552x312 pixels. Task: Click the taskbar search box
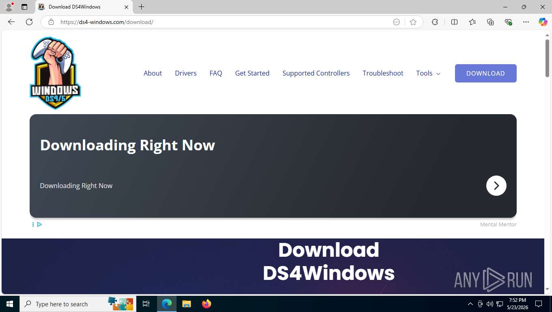tap(78, 304)
